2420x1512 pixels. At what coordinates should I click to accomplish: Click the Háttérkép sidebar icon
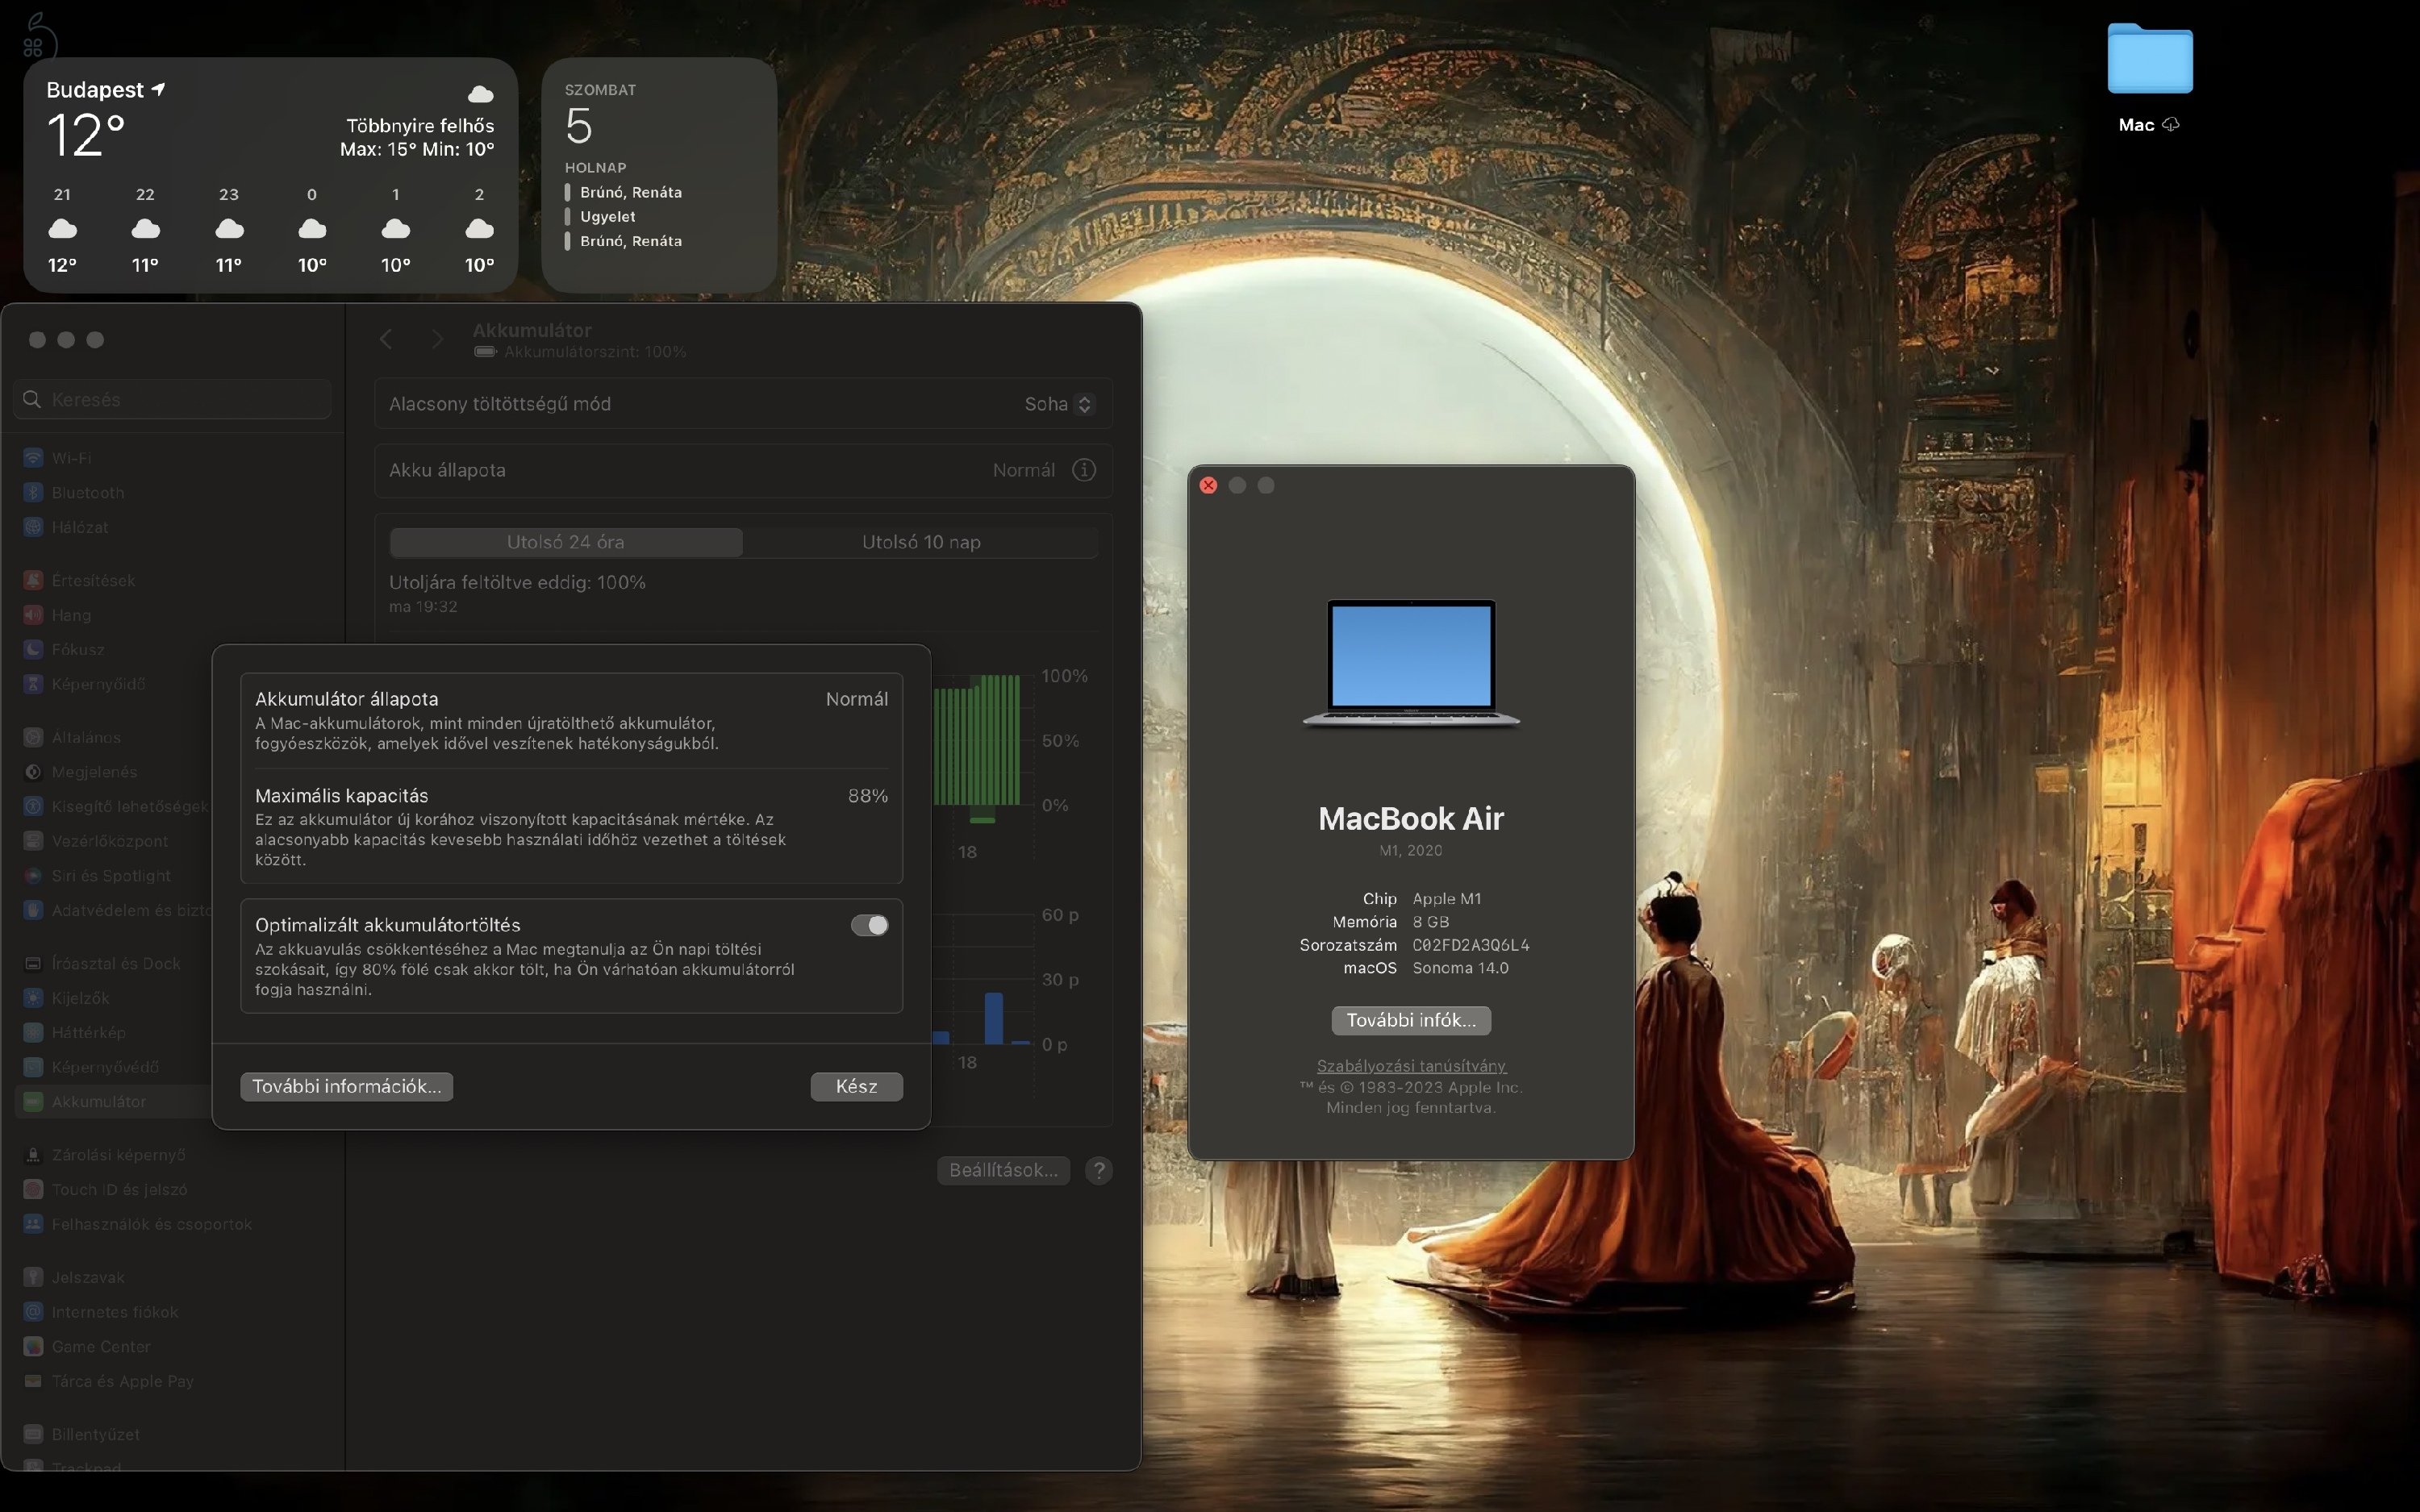[33, 1032]
